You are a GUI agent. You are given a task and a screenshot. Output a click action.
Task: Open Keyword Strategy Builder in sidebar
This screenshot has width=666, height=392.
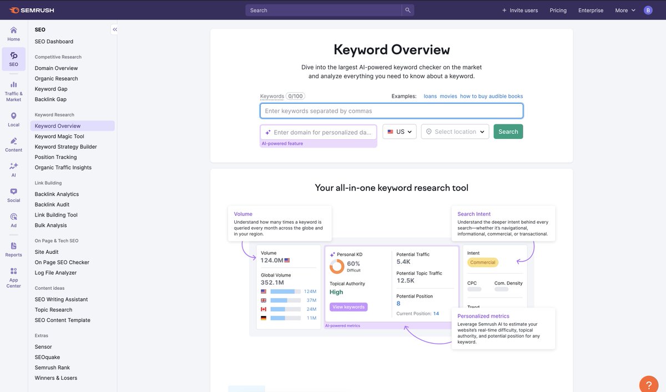click(65, 147)
